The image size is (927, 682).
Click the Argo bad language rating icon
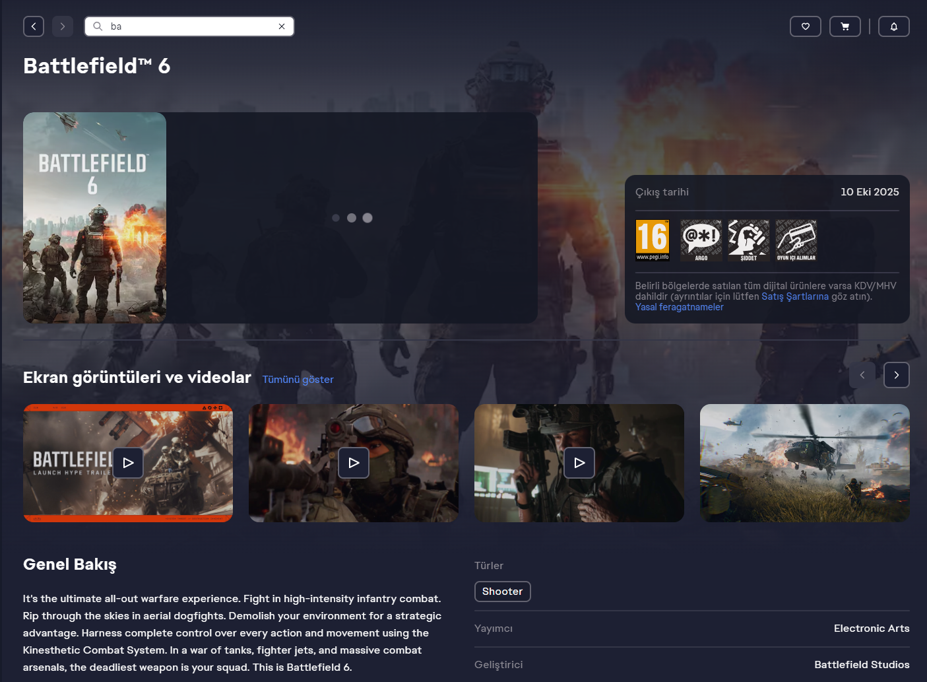tap(701, 240)
